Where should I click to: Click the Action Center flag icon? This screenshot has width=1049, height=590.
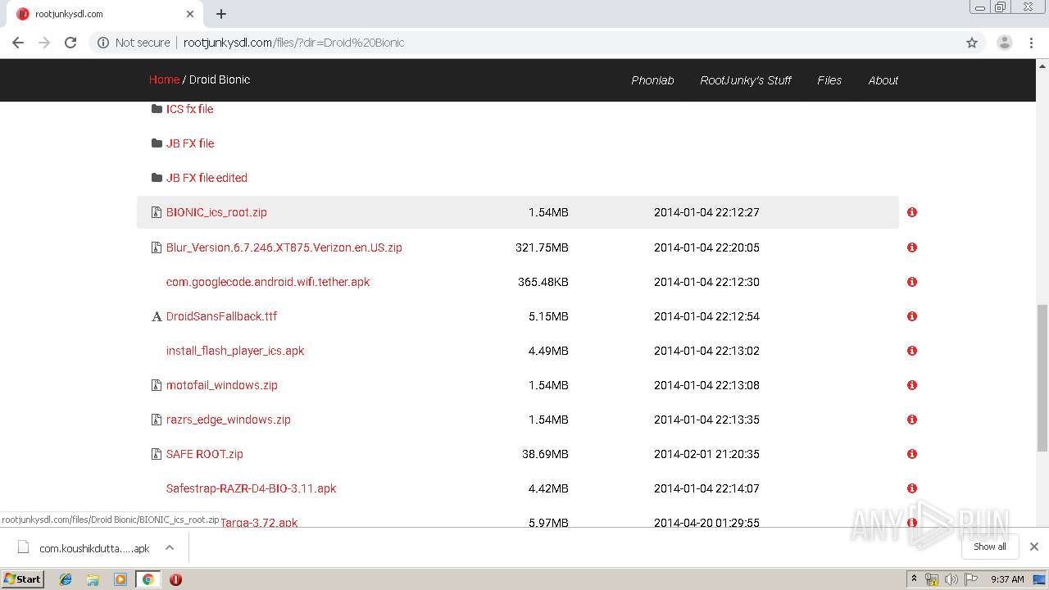(x=971, y=579)
